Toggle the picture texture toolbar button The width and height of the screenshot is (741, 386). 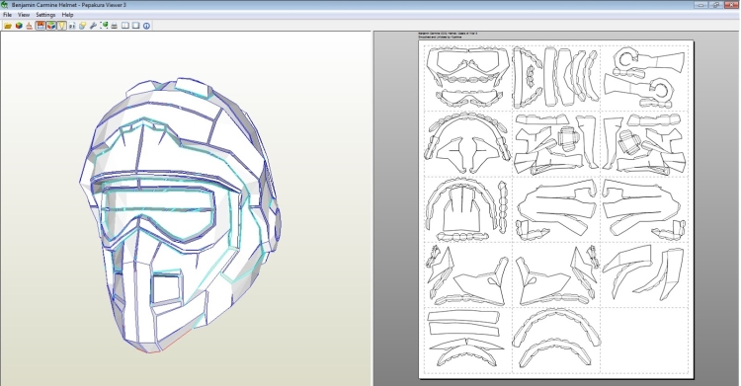pyautogui.click(x=41, y=26)
